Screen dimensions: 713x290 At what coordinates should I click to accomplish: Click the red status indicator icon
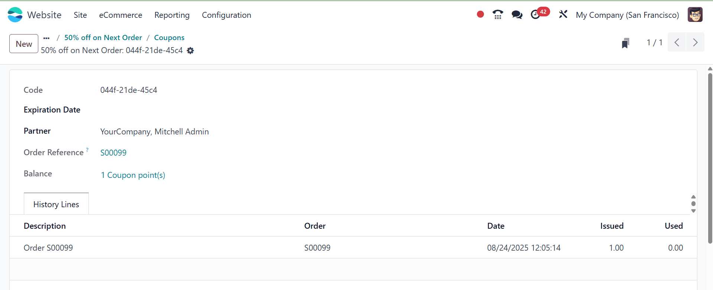[480, 14]
